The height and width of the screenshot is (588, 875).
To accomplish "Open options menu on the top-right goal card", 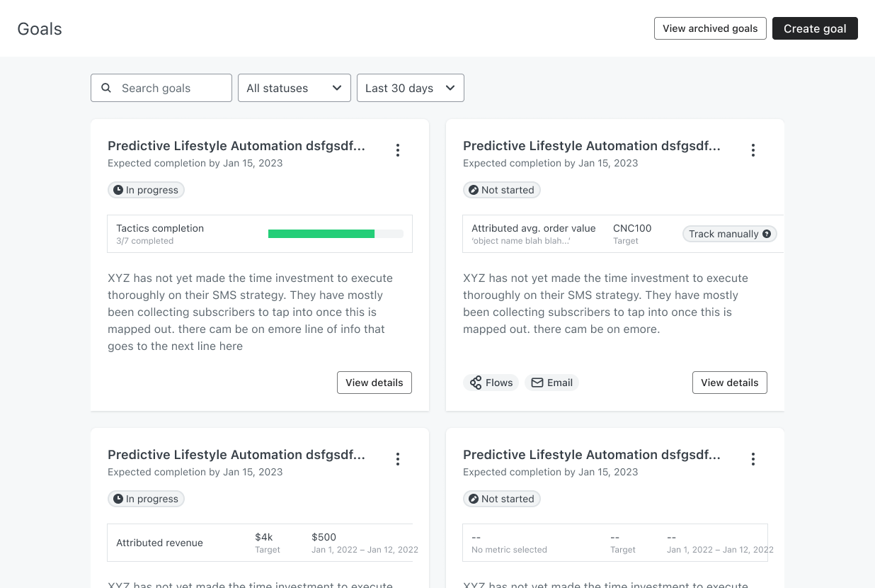I will [x=753, y=150].
